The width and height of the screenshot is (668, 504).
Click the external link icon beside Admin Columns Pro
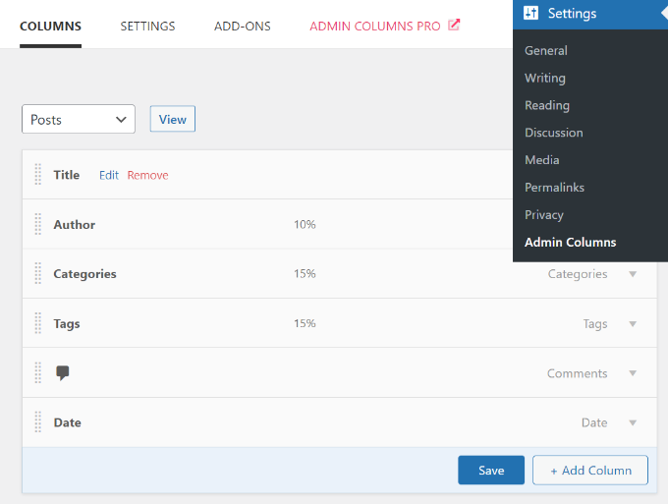coord(454,26)
